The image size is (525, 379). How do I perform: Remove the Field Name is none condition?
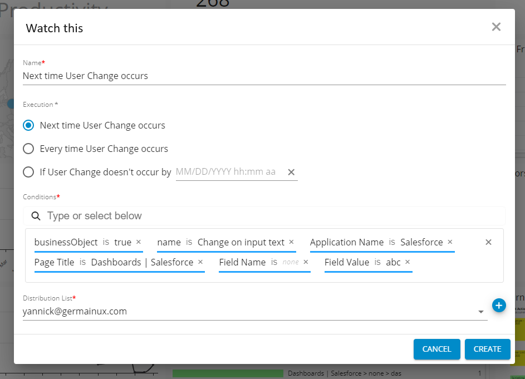pyautogui.click(x=306, y=262)
